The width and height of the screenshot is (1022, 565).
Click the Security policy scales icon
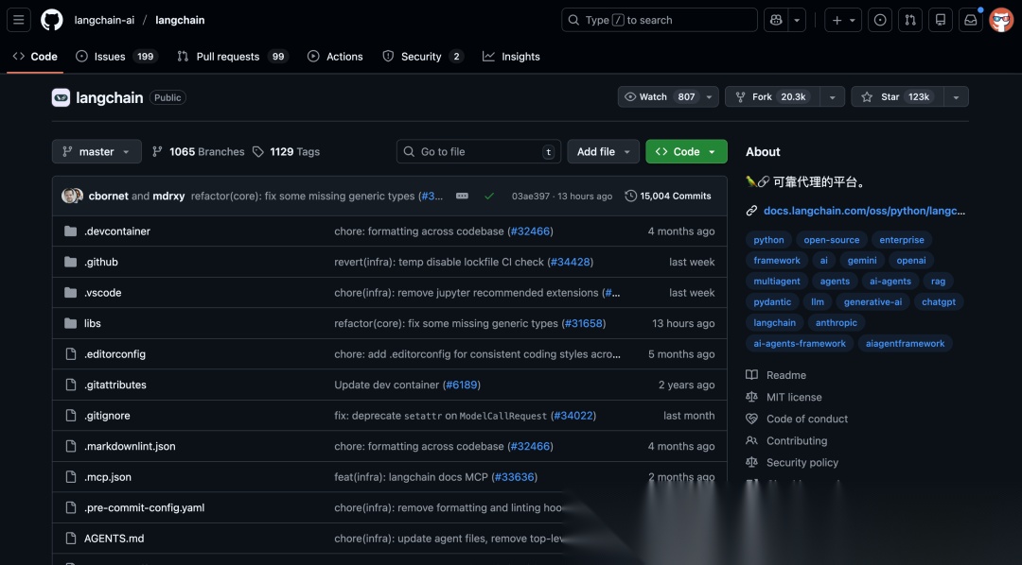(751, 462)
